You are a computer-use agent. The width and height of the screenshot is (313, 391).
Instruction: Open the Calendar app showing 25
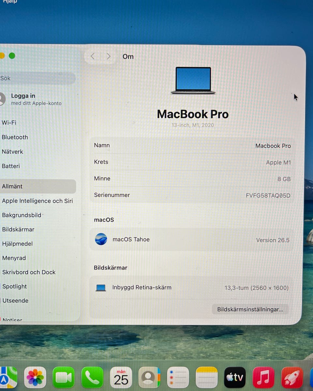coord(121,377)
